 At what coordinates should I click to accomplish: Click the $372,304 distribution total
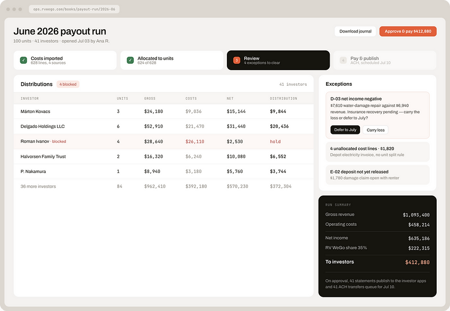pyautogui.click(x=281, y=186)
